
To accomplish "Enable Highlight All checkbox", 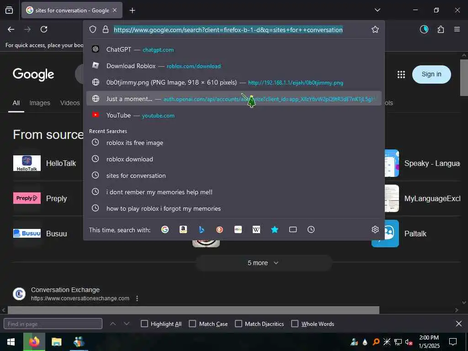I will point(144,324).
